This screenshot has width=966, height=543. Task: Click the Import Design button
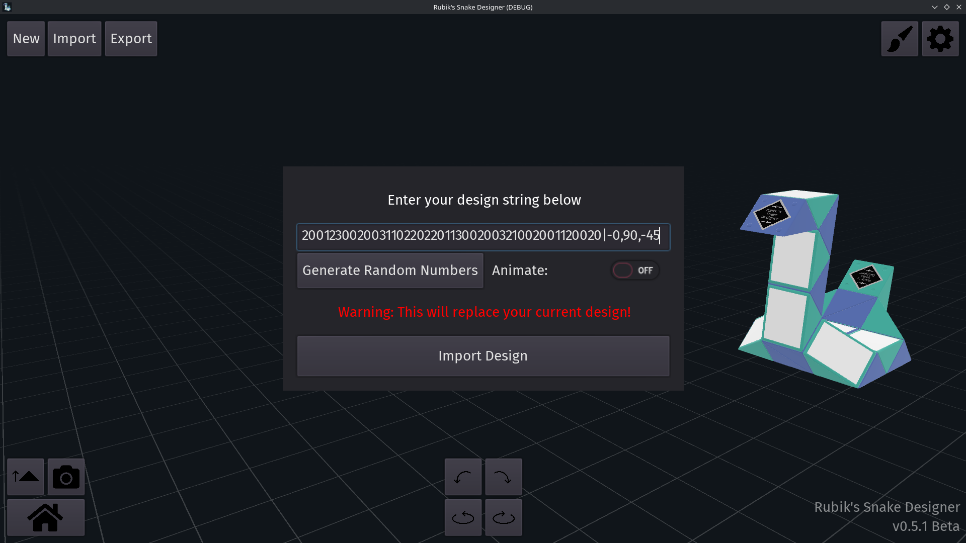(x=483, y=356)
